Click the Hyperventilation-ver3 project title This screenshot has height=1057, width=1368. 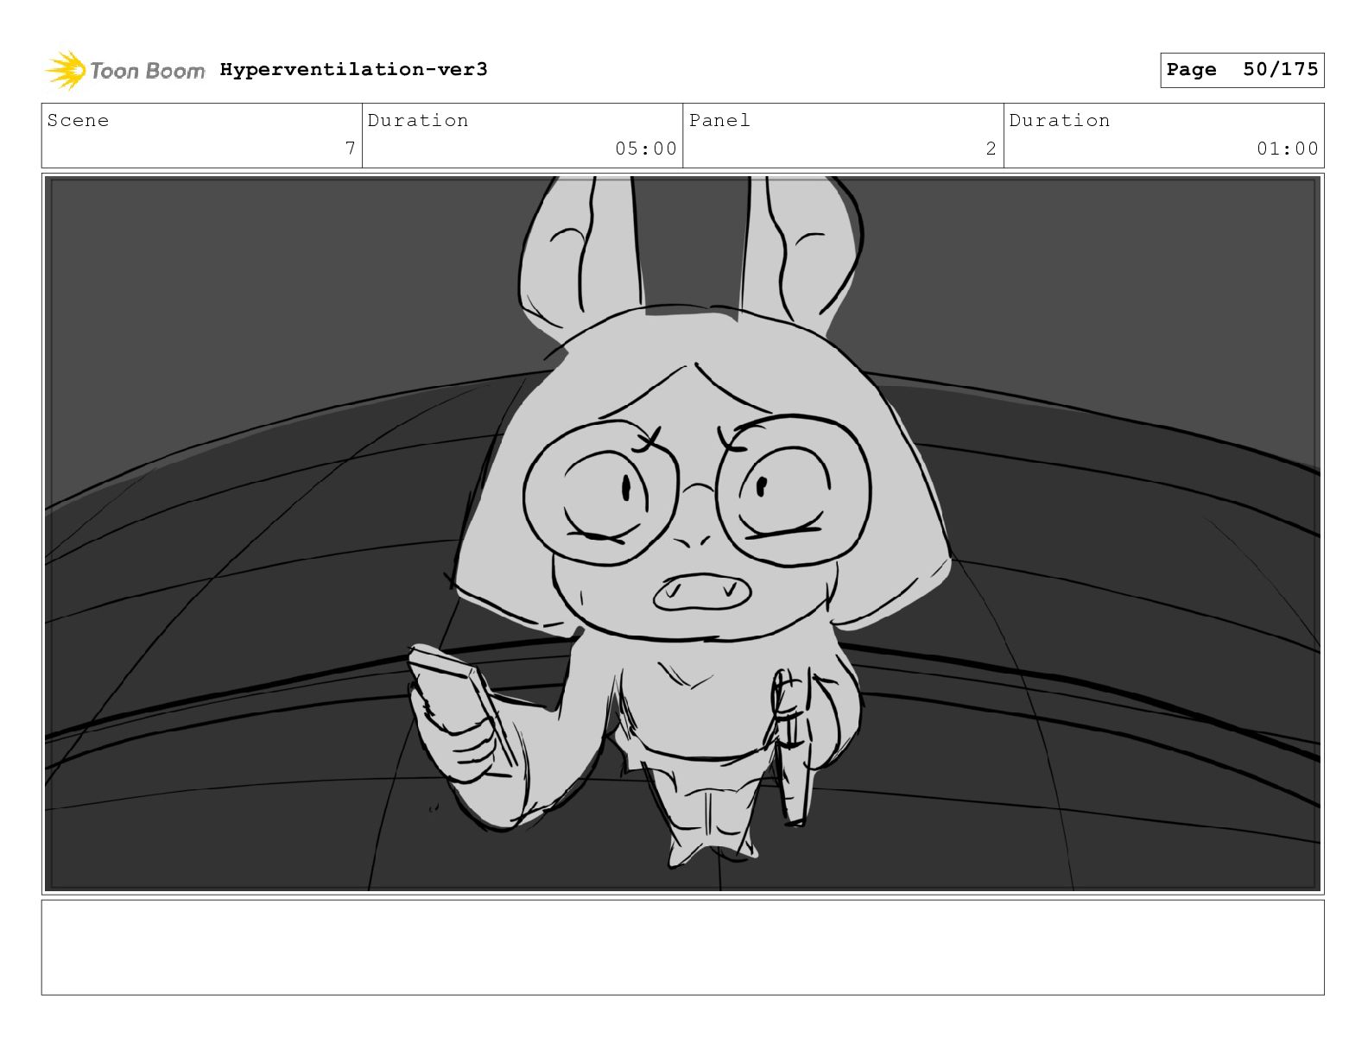[353, 69]
